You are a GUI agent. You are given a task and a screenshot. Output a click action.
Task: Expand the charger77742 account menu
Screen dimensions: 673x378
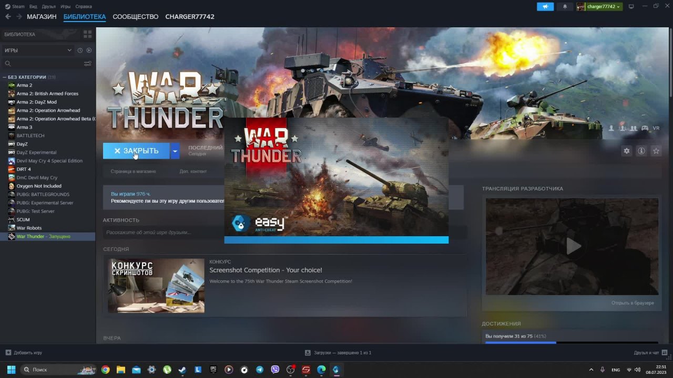[599, 6]
